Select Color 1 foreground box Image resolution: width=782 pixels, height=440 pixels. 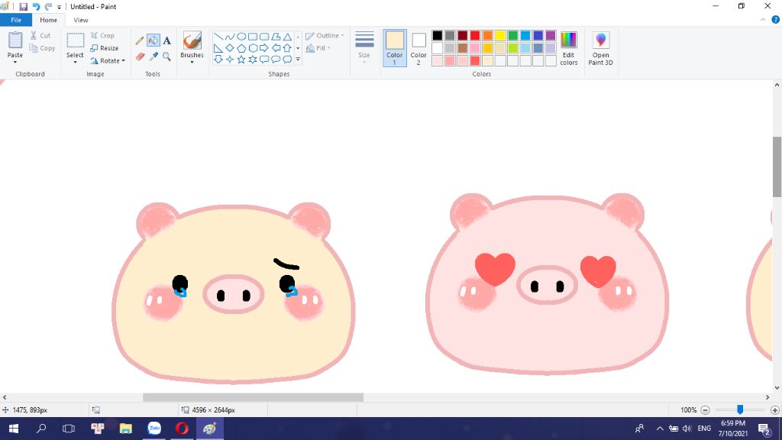(395, 48)
